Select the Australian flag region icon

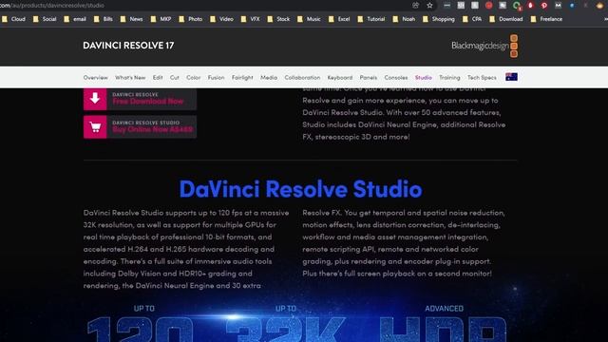[x=511, y=77]
